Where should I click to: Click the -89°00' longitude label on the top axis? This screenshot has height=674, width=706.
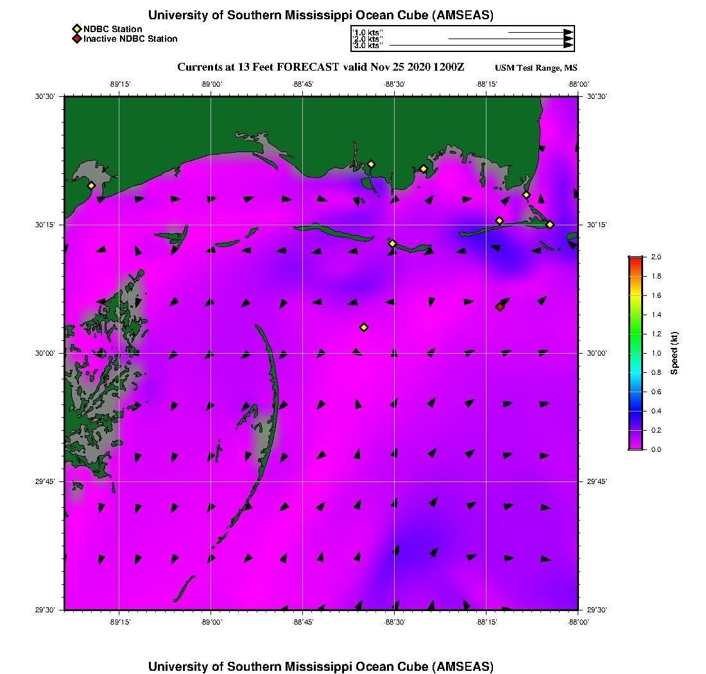pos(211,83)
